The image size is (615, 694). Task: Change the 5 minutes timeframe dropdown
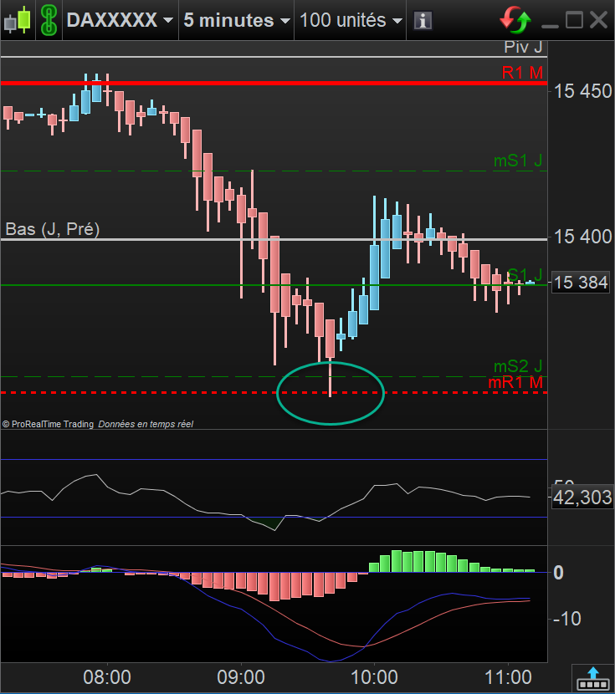point(237,20)
